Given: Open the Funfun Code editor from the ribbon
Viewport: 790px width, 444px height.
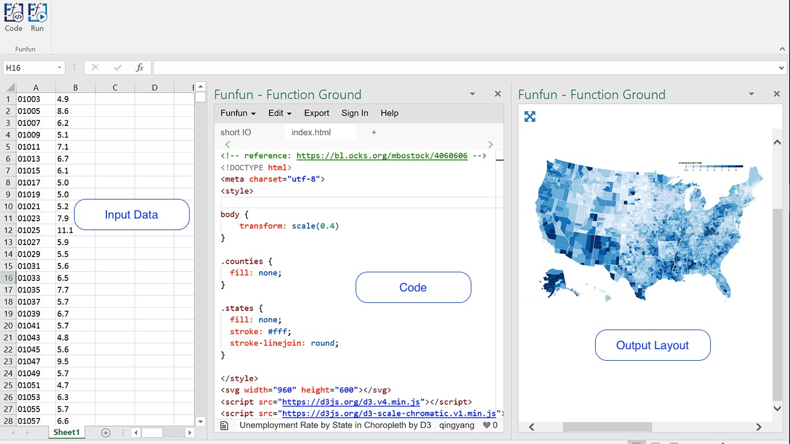Looking at the screenshot, I should tap(13, 17).
